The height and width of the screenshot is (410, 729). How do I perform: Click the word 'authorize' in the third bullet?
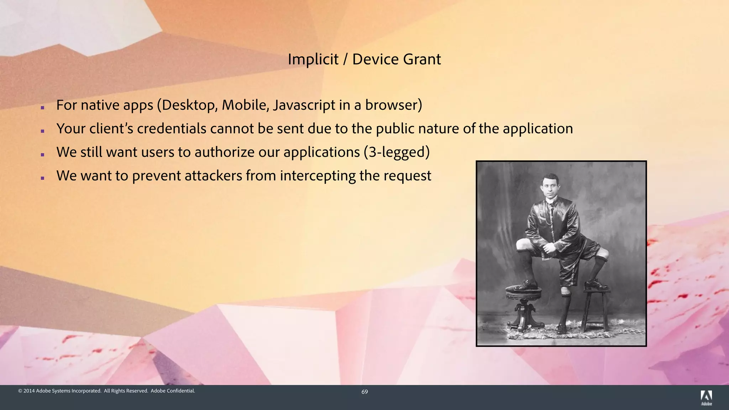pyautogui.click(x=224, y=152)
